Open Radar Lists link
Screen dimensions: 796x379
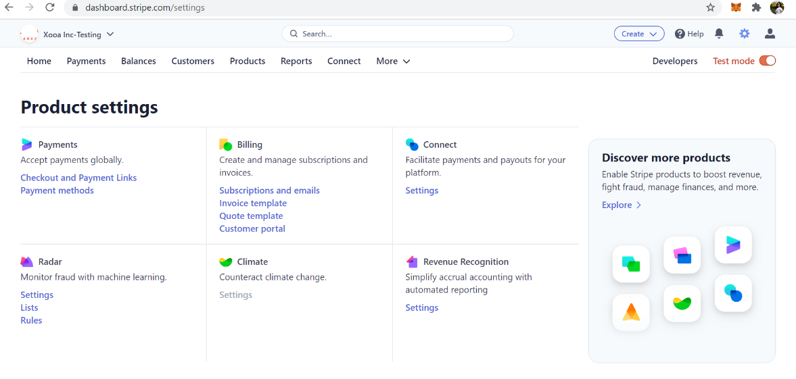click(30, 307)
